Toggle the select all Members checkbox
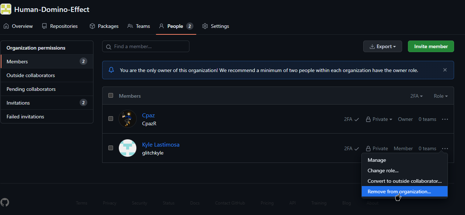465x215 pixels. pyautogui.click(x=111, y=96)
